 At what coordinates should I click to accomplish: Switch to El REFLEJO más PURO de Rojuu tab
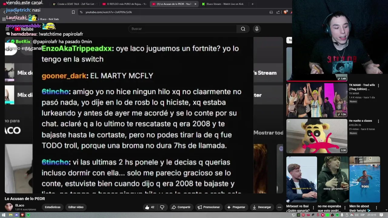pyautogui.click(x=124, y=4)
